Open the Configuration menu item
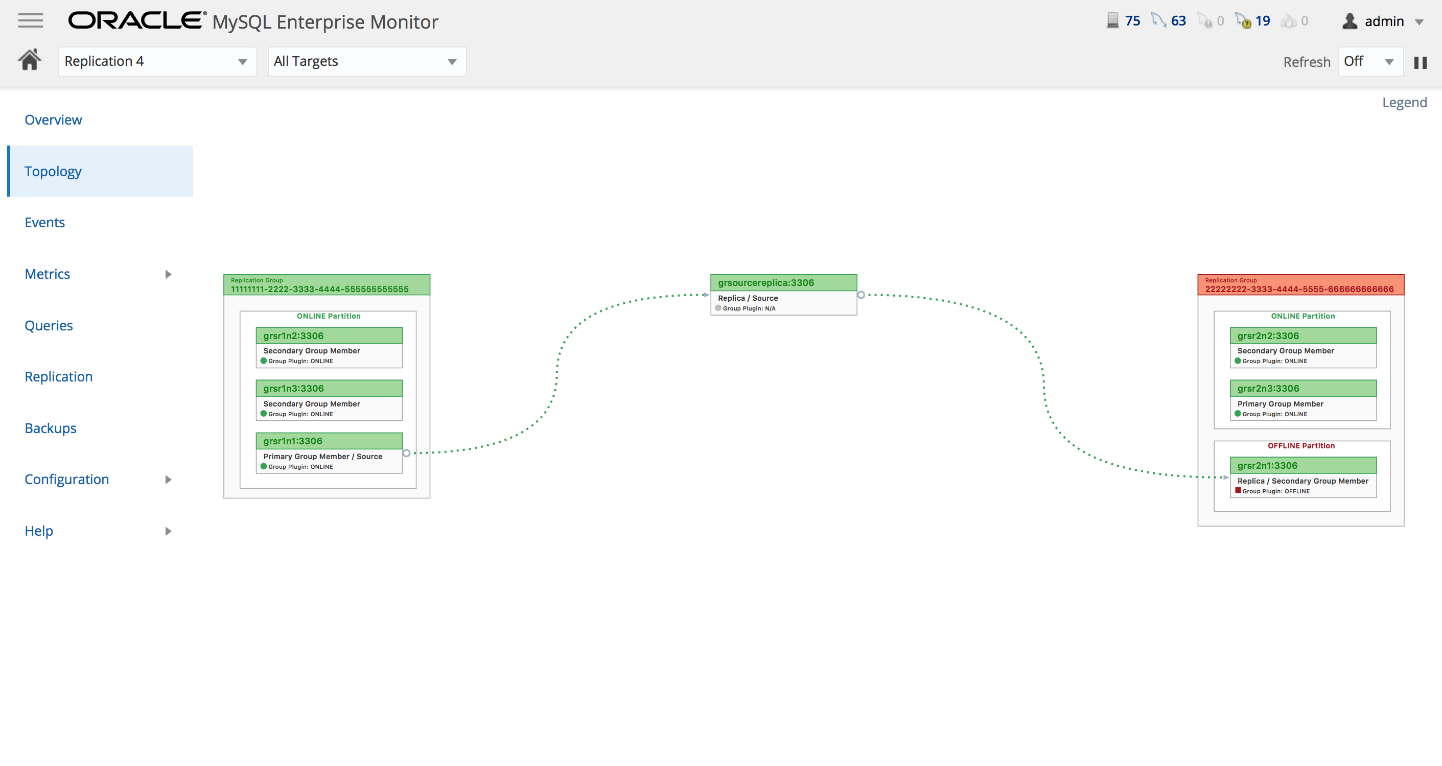Screen dimensions: 1442x766 coord(66,479)
